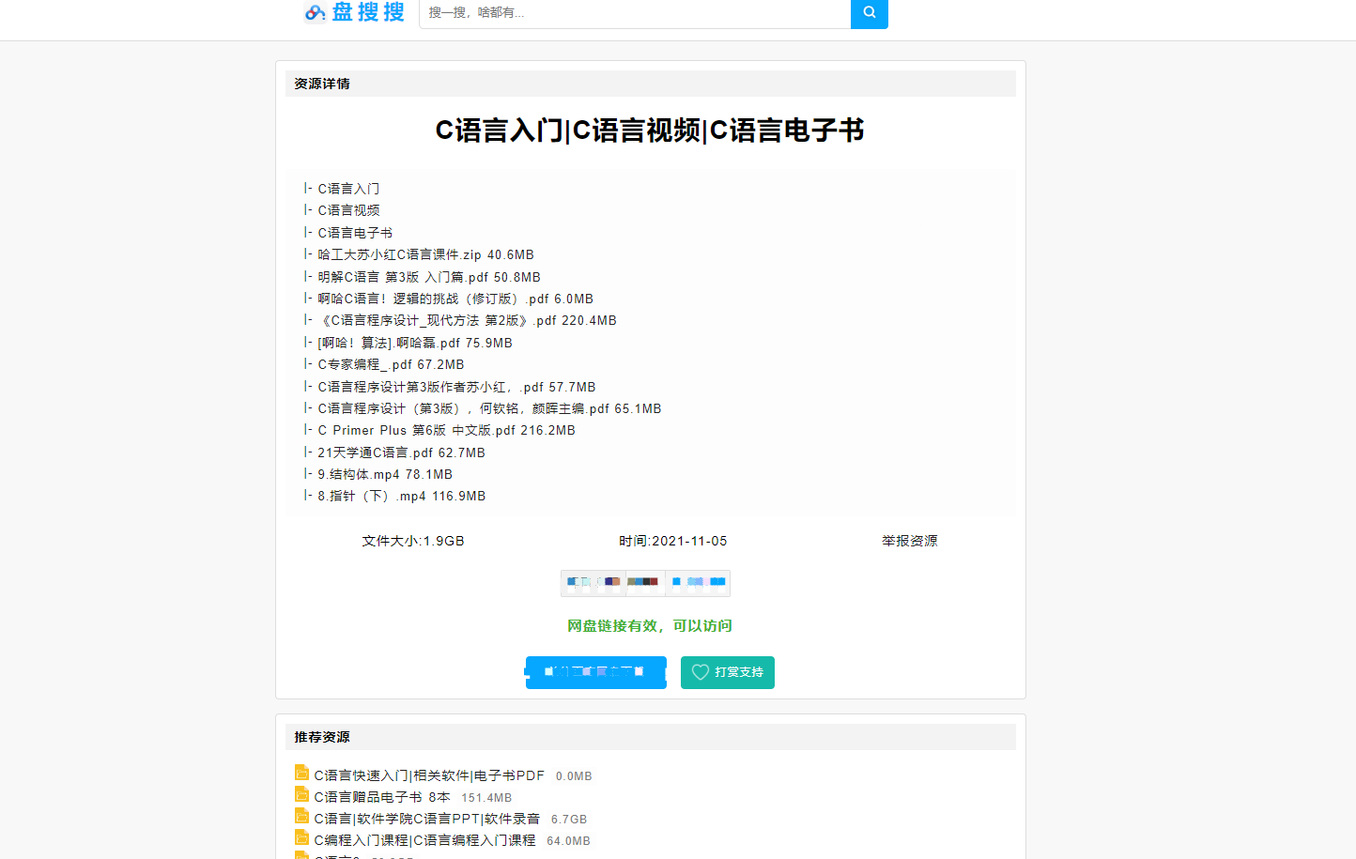Click file 哈工大苏小红C语言课件.zip
This screenshot has height=859, width=1356.
coord(425,254)
